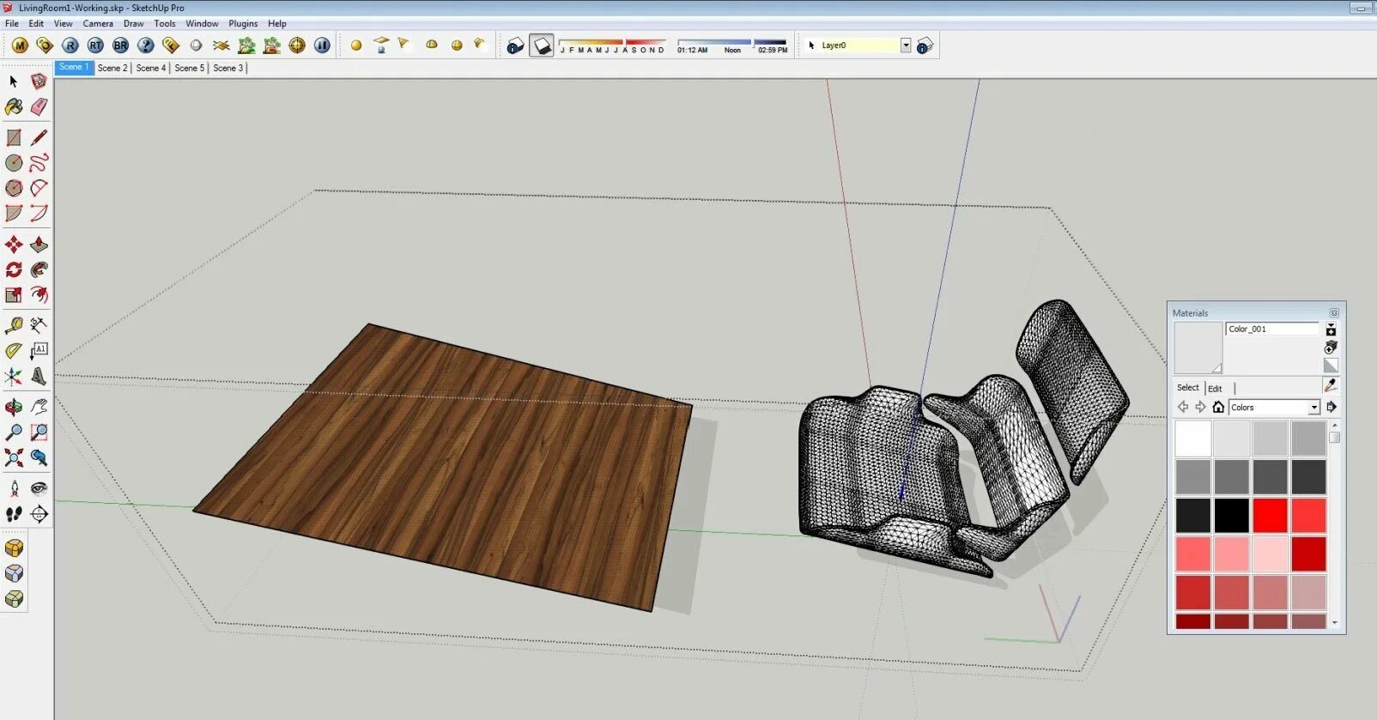The image size is (1377, 720).
Task: Pick the Follow Me tool
Action: 39,270
